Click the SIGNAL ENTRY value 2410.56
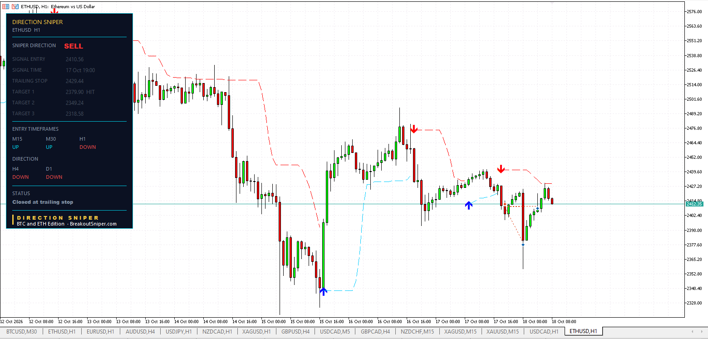Screen dimensions: 708x339 74,59
